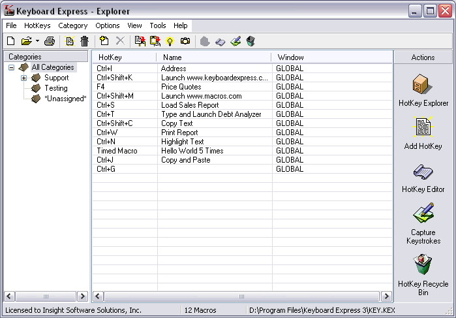Open the dropdown arrow beside the Open icon

click(37, 41)
